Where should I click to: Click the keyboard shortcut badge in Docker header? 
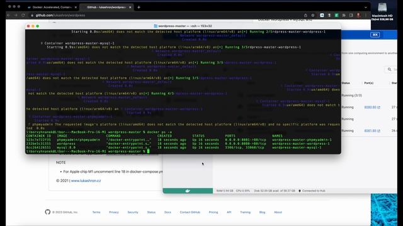(x=375, y=35)
